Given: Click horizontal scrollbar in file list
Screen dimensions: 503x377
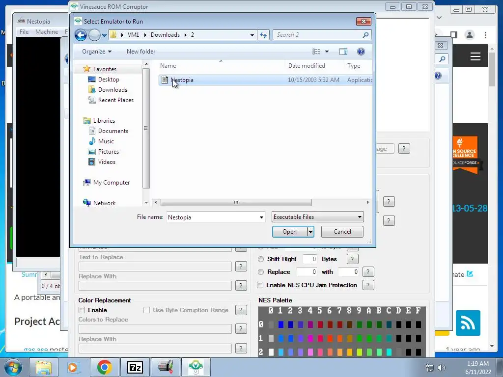Looking at the screenshot, I should click(236, 203).
